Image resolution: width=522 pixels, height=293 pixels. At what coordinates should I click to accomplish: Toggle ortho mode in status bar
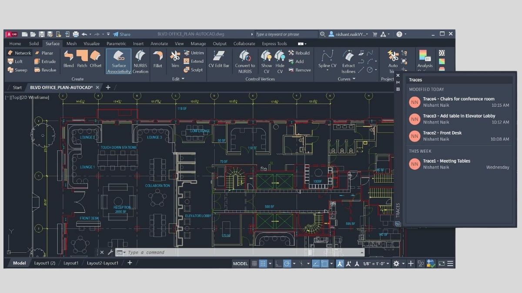coord(279,263)
